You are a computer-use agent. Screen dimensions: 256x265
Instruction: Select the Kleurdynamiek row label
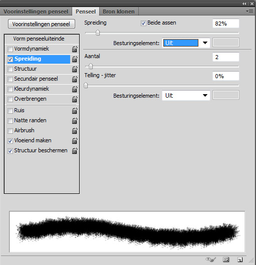pos(32,89)
